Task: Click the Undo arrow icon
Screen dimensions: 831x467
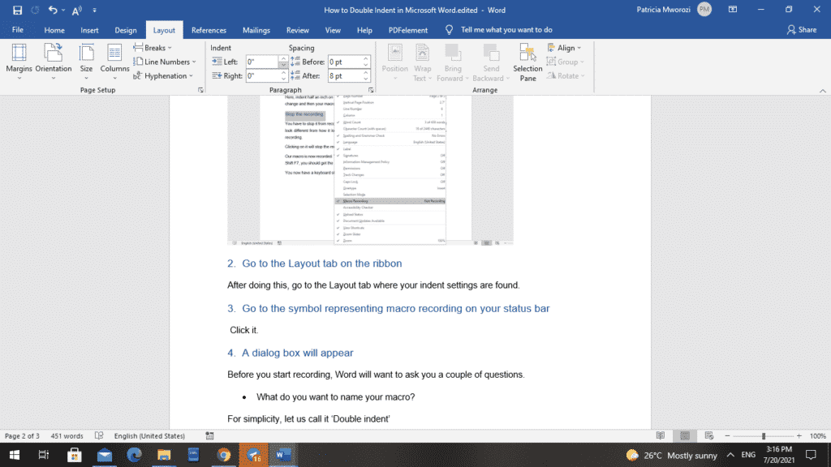Action: coord(53,10)
